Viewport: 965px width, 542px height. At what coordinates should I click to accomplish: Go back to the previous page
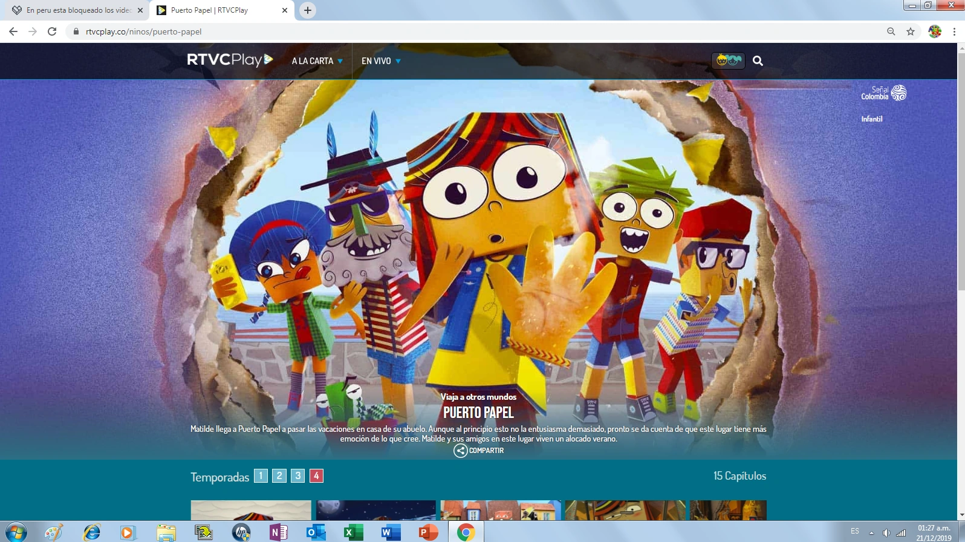point(13,31)
